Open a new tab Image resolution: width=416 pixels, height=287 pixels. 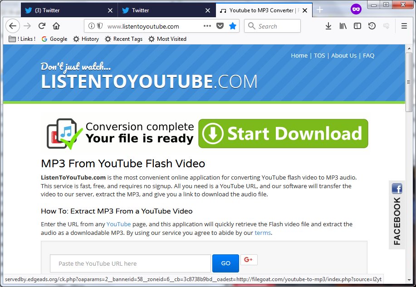[x=320, y=10]
